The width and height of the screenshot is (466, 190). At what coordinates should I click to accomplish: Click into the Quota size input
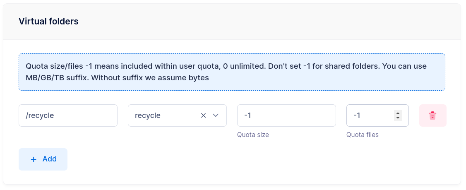286,115
